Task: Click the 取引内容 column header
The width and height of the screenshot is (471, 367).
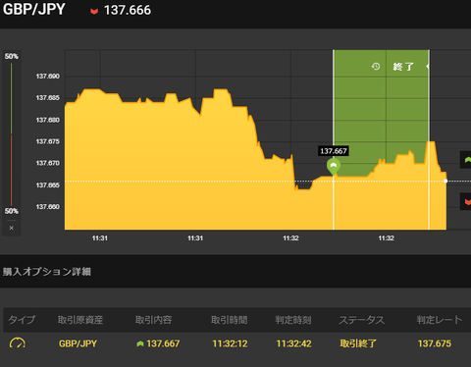Action: coord(153,320)
